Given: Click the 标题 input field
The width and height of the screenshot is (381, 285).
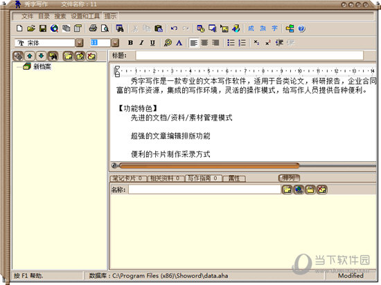Looking at the screenshot, I should [x=249, y=55].
